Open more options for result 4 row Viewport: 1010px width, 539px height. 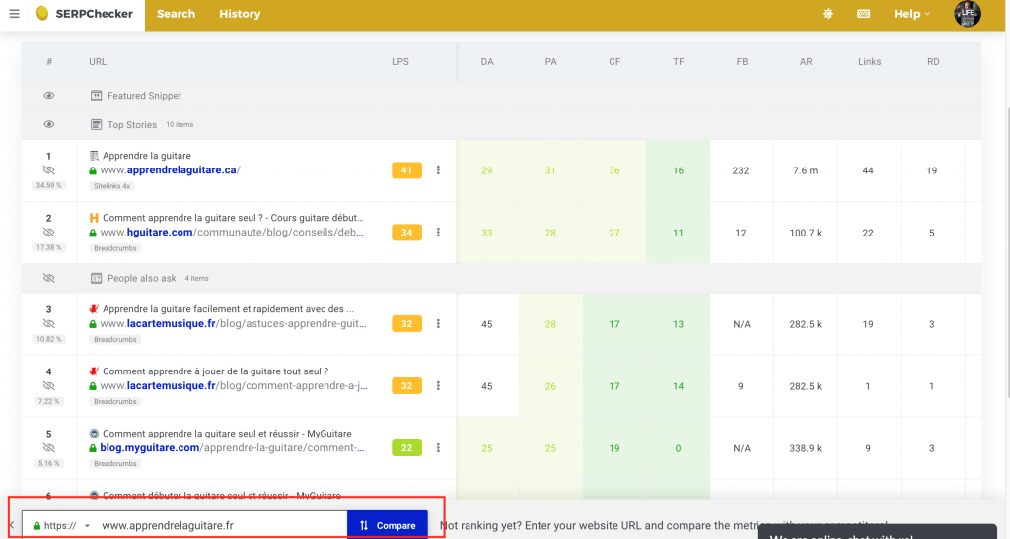pos(438,386)
